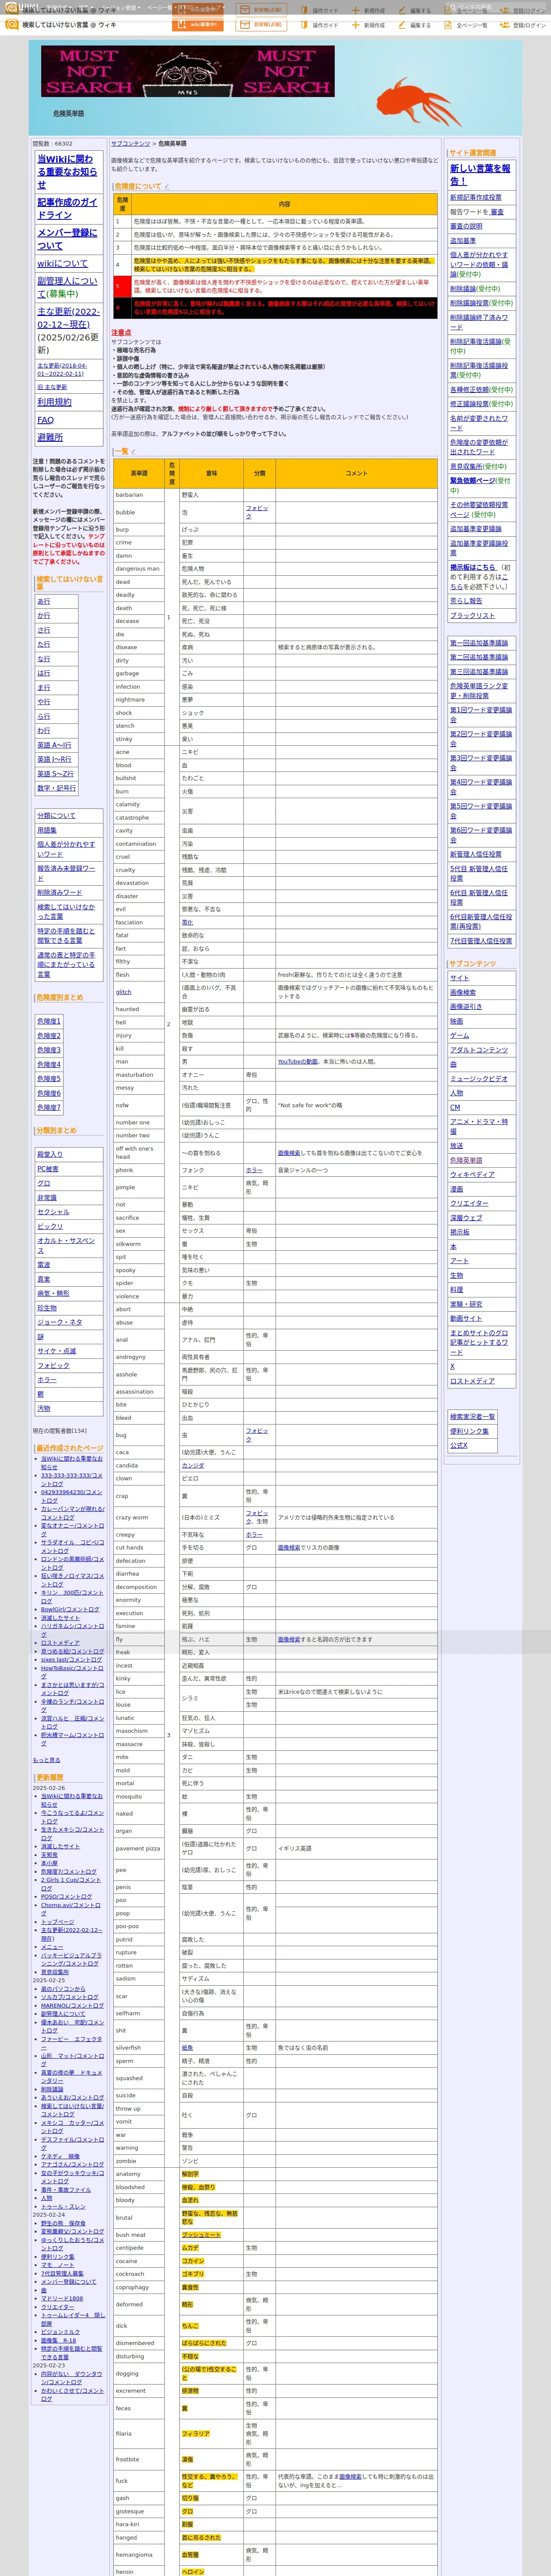551x2576 pixels.
Task: Open the 画像逆引き sub-content link
Action: [x=466, y=1007]
